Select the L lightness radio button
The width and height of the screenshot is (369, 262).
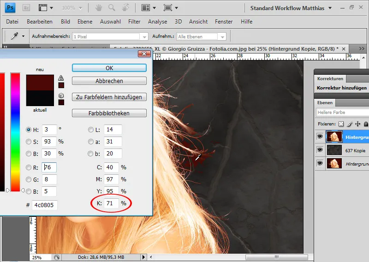tap(90, 130)
